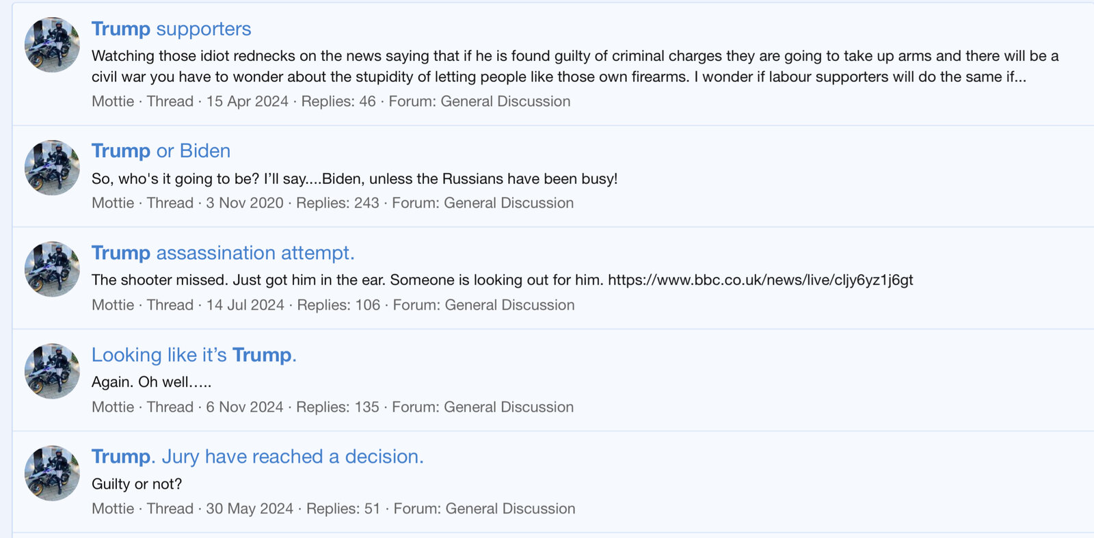Open the "Trump assassination attempt." thread
Image resolution: width=1094 pixels, height=538 pixels.
click(x=223, y=253)
